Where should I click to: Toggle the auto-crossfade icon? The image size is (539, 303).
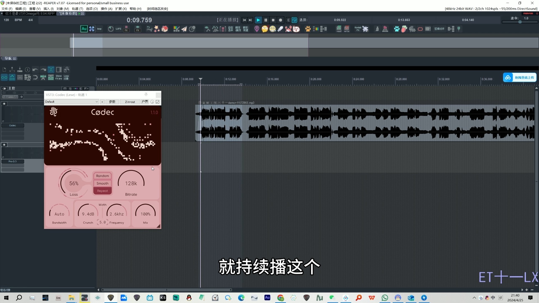[51, 70]
